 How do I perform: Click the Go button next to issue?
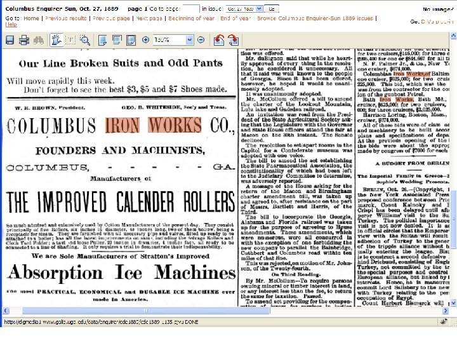click(272, 9)
